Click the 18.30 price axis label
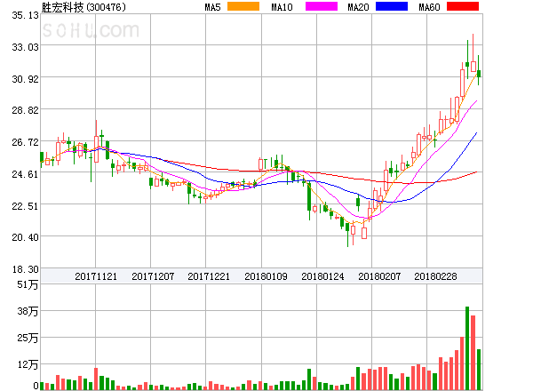Screen dimensions: 533x391 (x=25, y=269)
